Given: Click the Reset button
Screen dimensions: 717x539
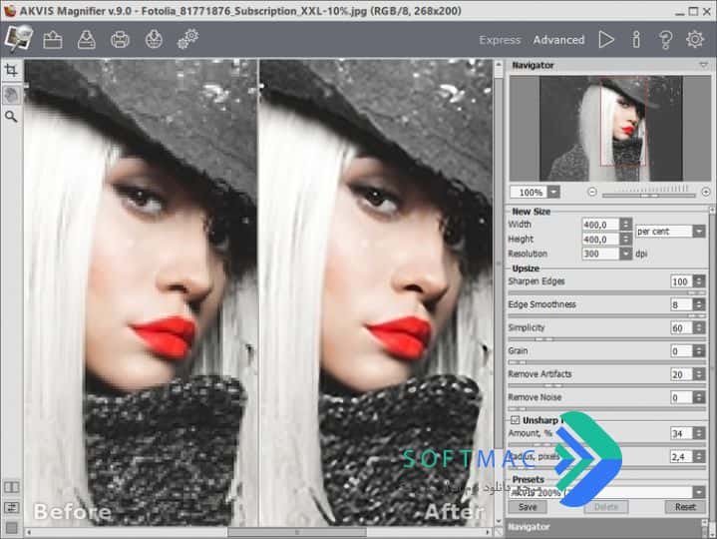Looking at the screenshot, I should [x=684, y=507].
